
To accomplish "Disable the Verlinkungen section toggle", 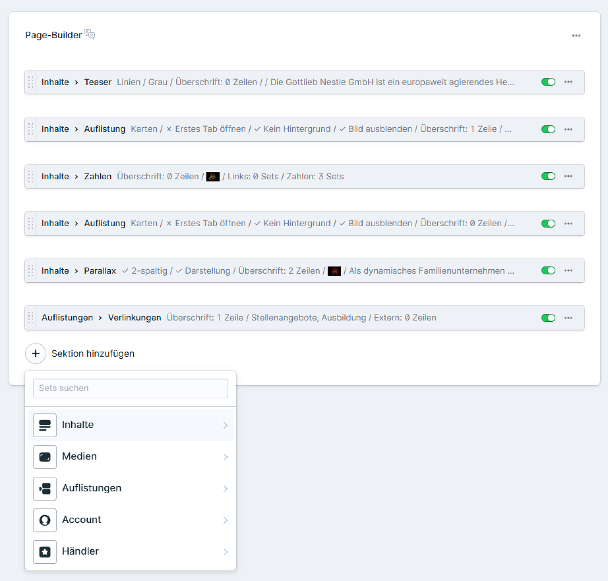I will click(548, 318).
